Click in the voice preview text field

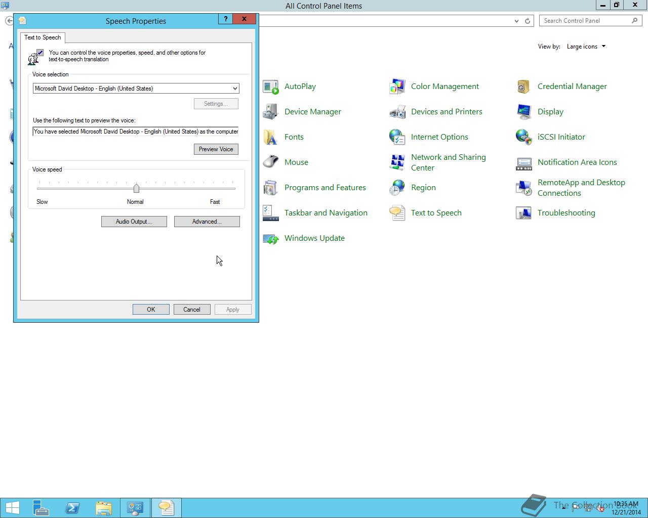[x=136, y=132]
